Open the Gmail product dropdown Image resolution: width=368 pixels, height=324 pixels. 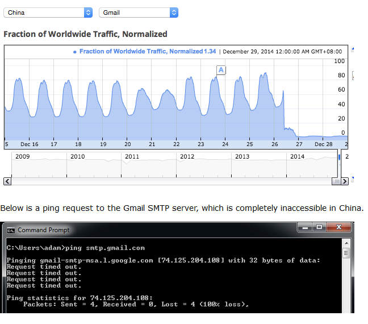click(x=139, y=13)
